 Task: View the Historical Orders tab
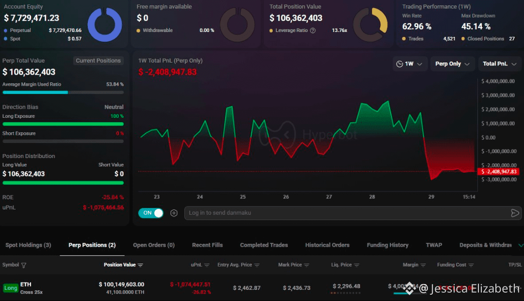tap(327, 245)
